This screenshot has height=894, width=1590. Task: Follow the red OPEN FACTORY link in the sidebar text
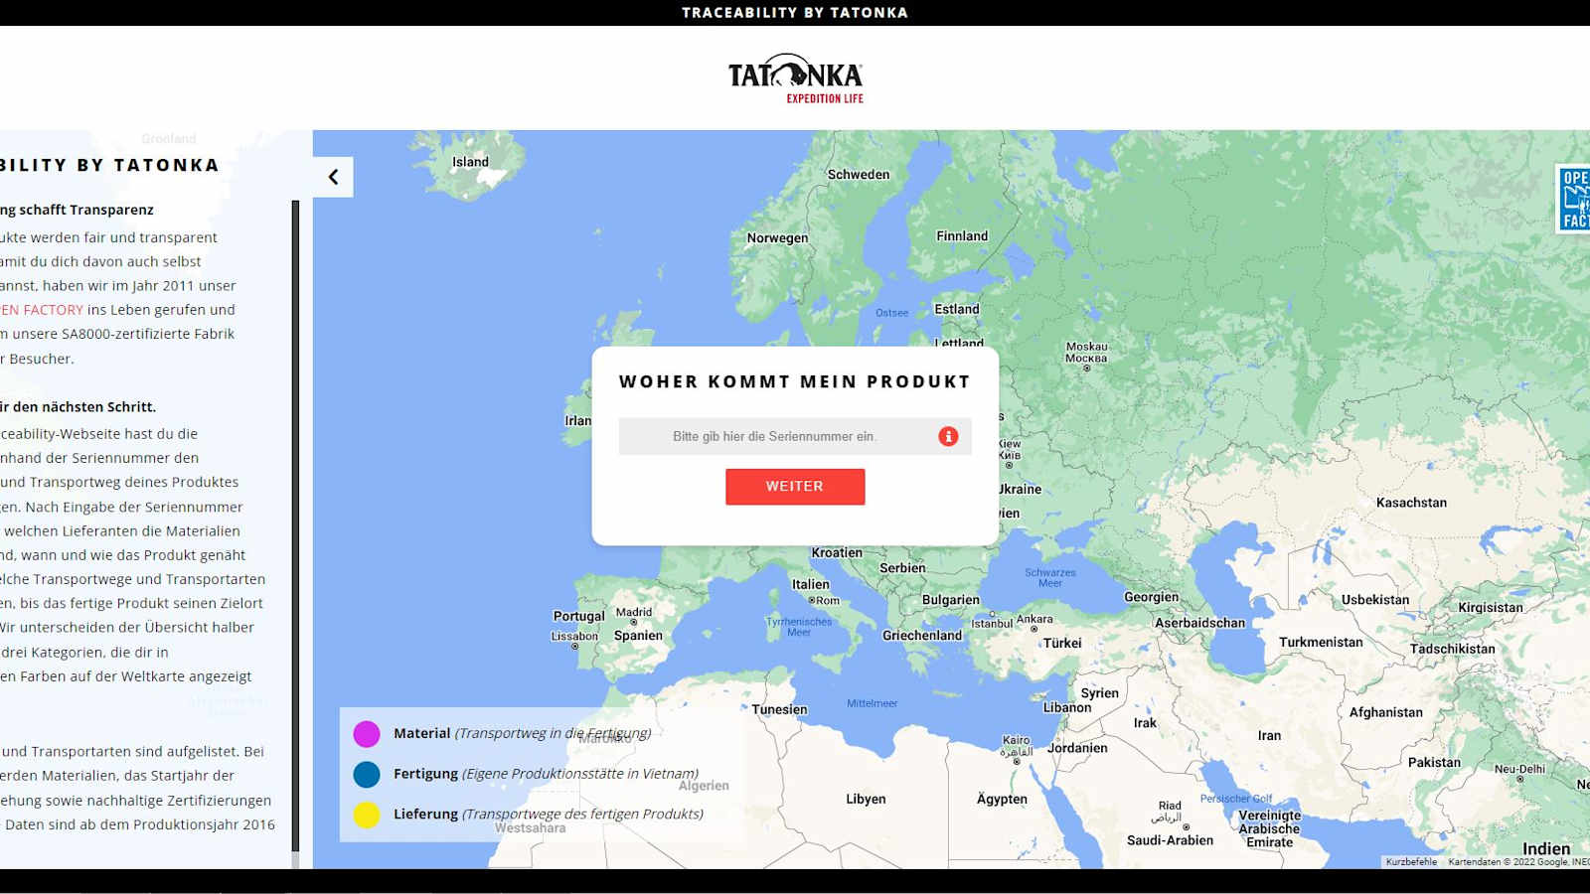coord(42,310)
